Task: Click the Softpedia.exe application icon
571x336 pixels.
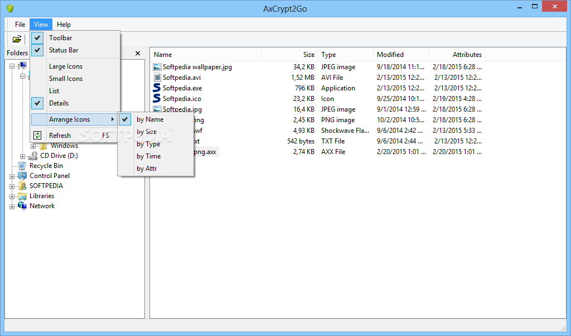Action: (x=157, y=88)
